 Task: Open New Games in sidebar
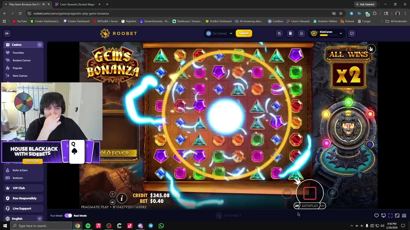(20, 76)
